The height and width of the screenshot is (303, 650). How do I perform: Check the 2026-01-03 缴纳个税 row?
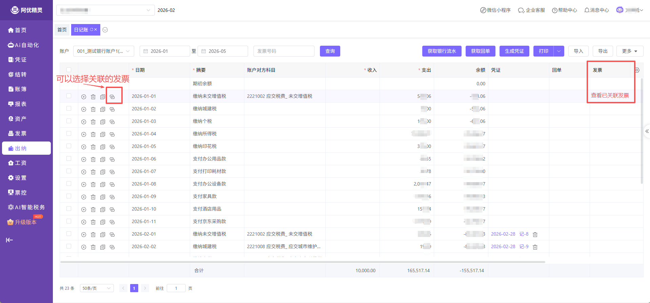pyautogui.click(x=69, y=121)
